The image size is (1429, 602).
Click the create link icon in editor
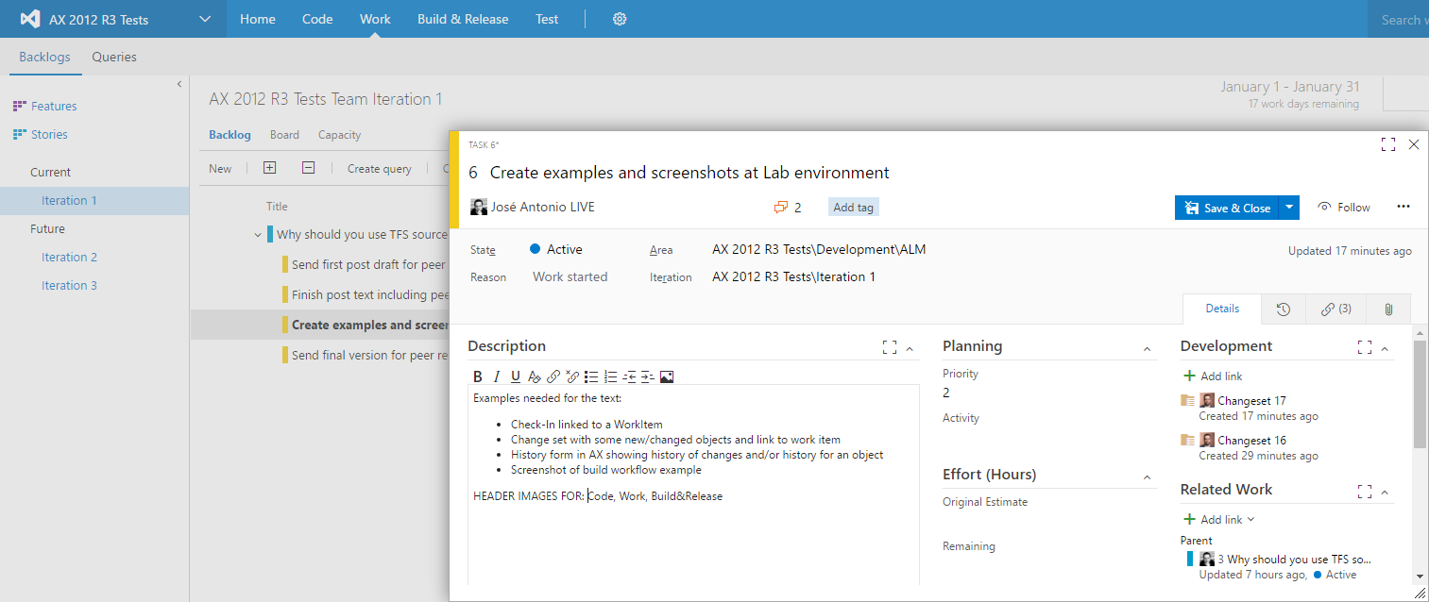(x=553, y=376)
